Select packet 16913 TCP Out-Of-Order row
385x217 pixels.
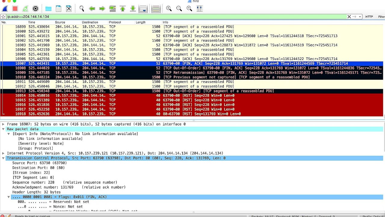pos(192,91)
